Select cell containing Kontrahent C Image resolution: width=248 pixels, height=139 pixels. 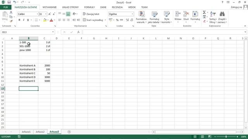pyautogui.click(x=28, y=73)
